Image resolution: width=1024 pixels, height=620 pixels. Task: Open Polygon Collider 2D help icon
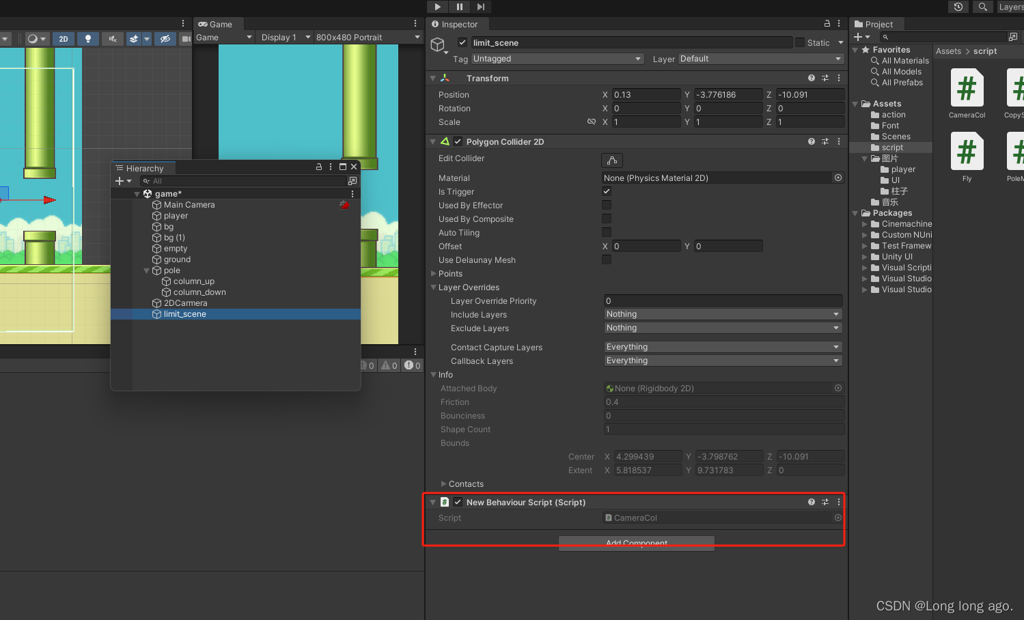812,141
